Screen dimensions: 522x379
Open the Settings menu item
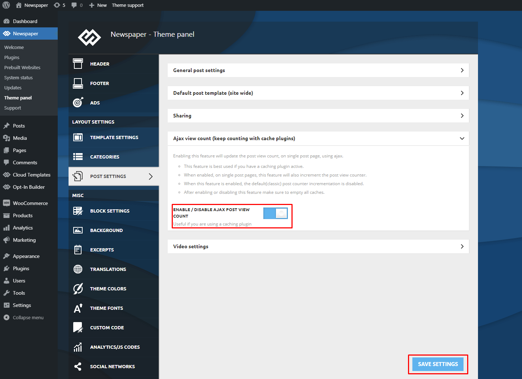[x=29, y=305]
